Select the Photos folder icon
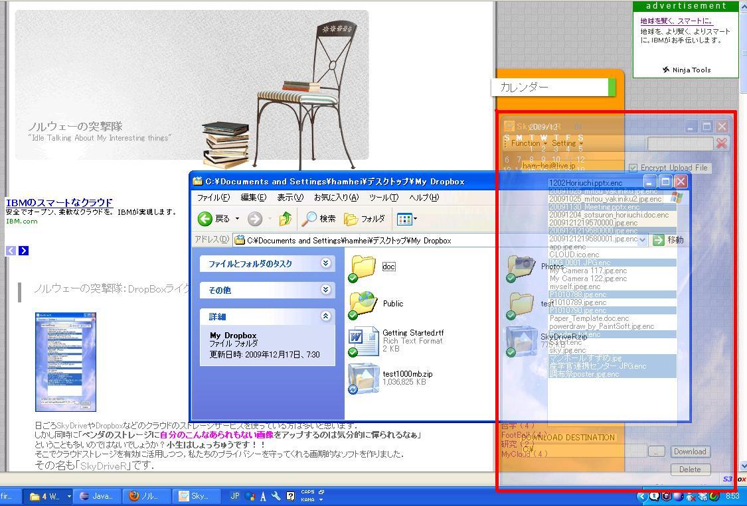Image resolution: width=747 pixels, height=506 pixels. click(x=521, y=267)
